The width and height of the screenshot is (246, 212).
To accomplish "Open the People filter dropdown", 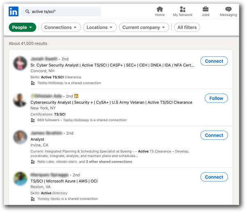I will pos(23,27).
